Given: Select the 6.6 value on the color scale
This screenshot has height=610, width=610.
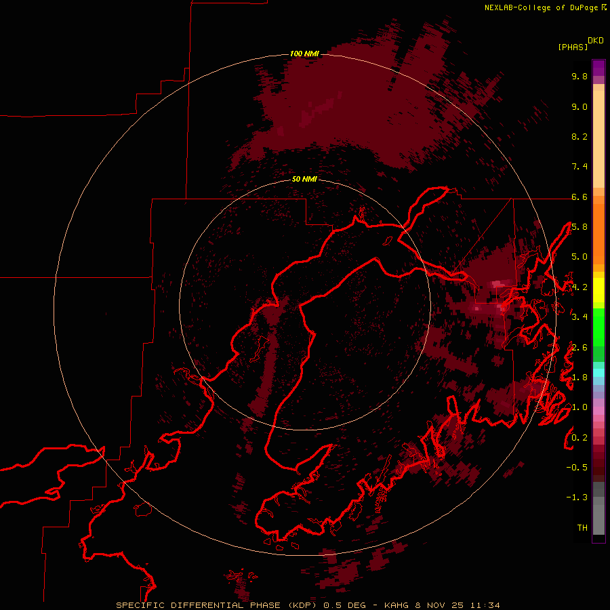Looking at the screenshot, I should (579, 197).
